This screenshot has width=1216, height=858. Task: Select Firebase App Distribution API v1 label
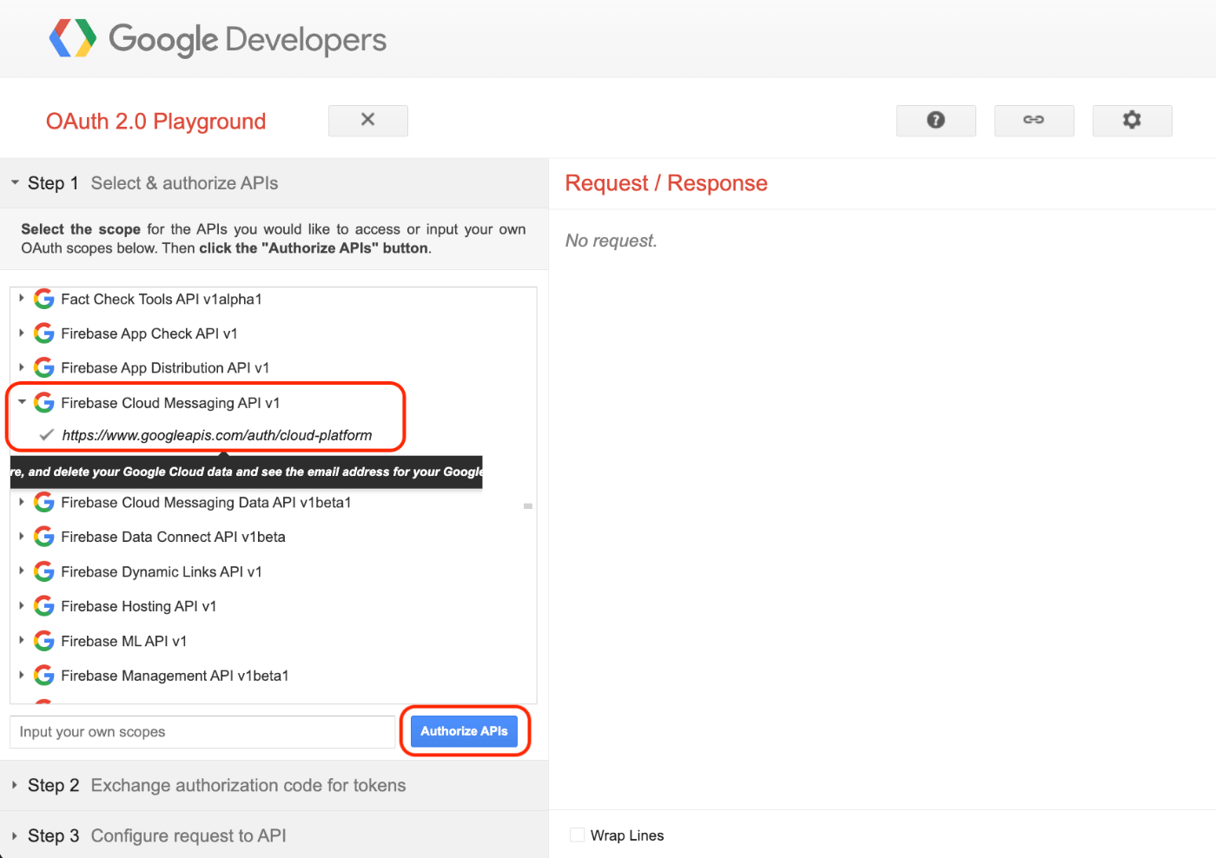click(165, 368)
